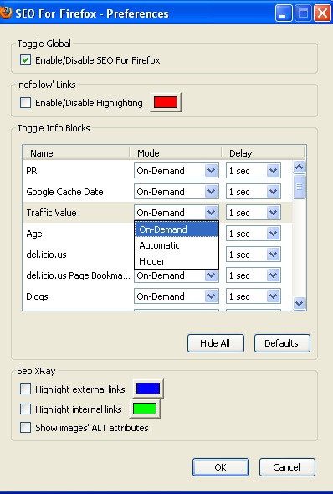Choose Automatic from the mode list
This screenshot has width=333, height=494.
point(177,245)
